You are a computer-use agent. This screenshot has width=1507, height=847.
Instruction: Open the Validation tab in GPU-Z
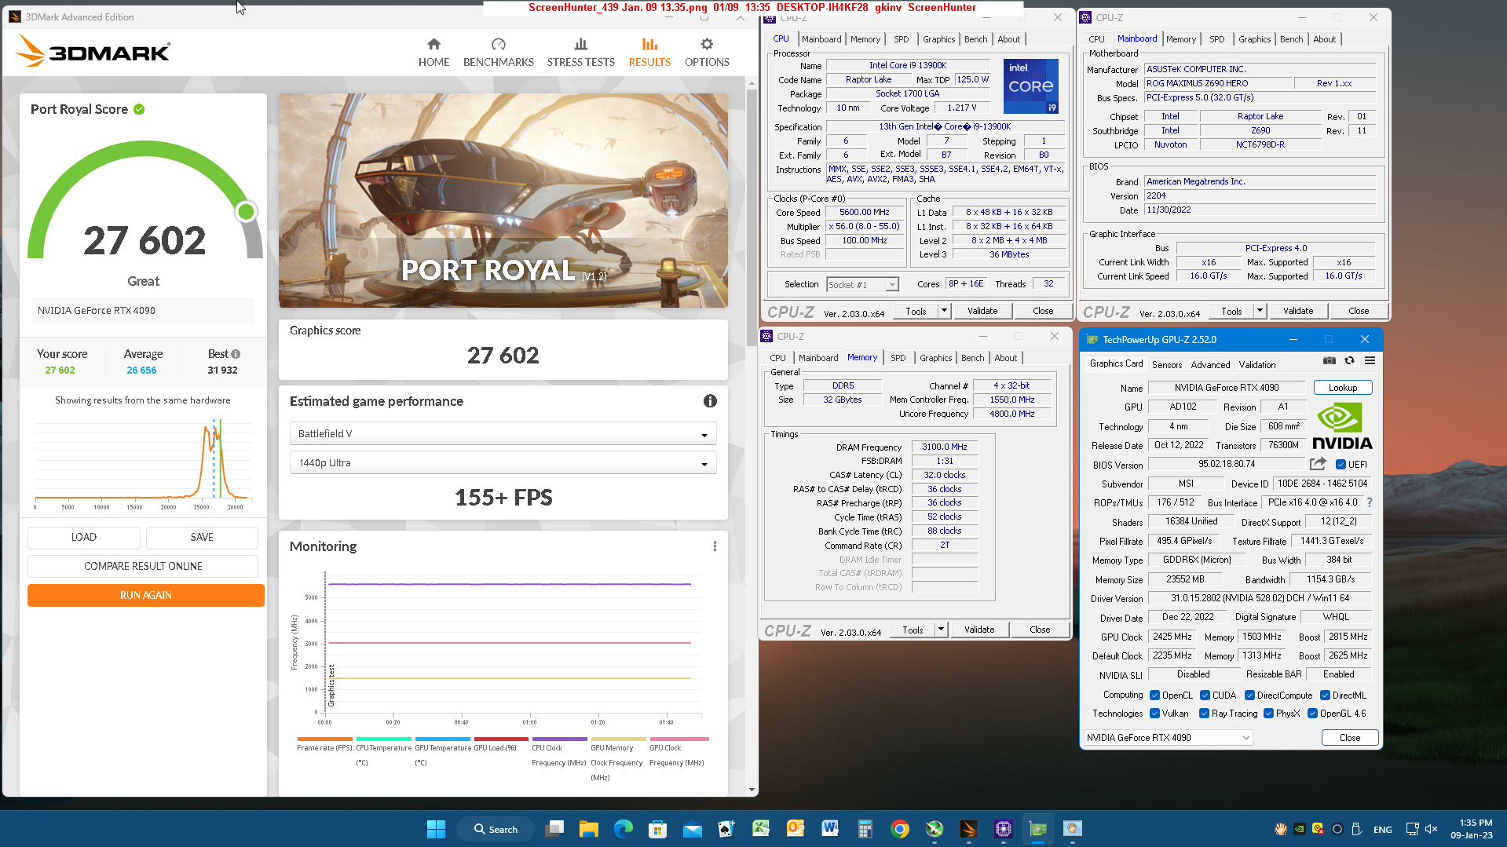pos(1257,365)
